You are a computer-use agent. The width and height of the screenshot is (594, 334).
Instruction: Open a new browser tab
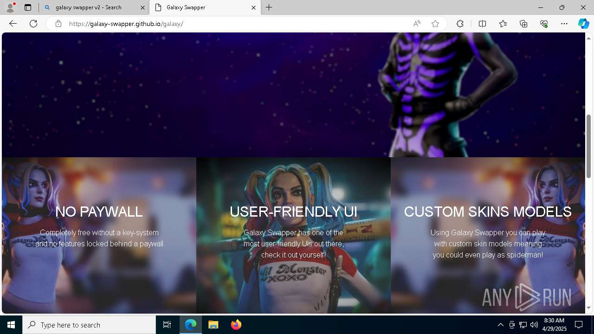(x=269, y=7)
